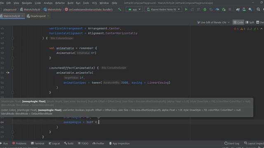This screenshot has width=264, height=148.
Task: Open the Xiaomi Redmi Note 9S device dropdown
Action: 163,9
